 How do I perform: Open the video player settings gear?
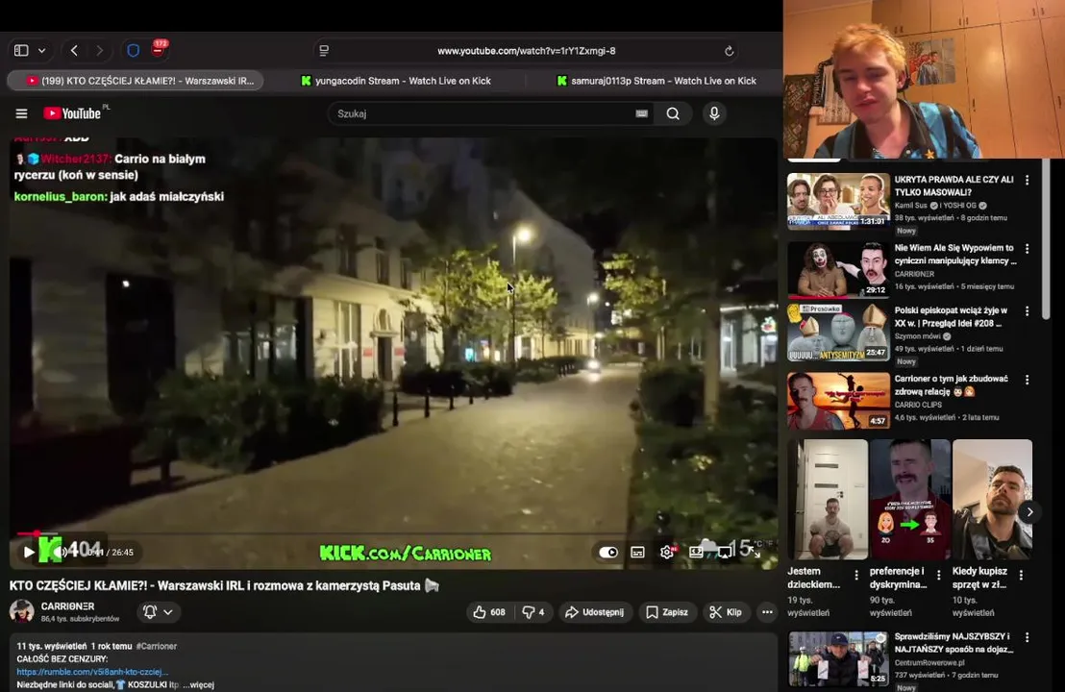[667, 552]
